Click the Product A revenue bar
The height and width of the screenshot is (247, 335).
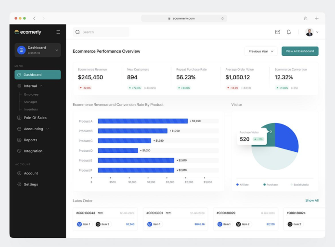[143, 121]
